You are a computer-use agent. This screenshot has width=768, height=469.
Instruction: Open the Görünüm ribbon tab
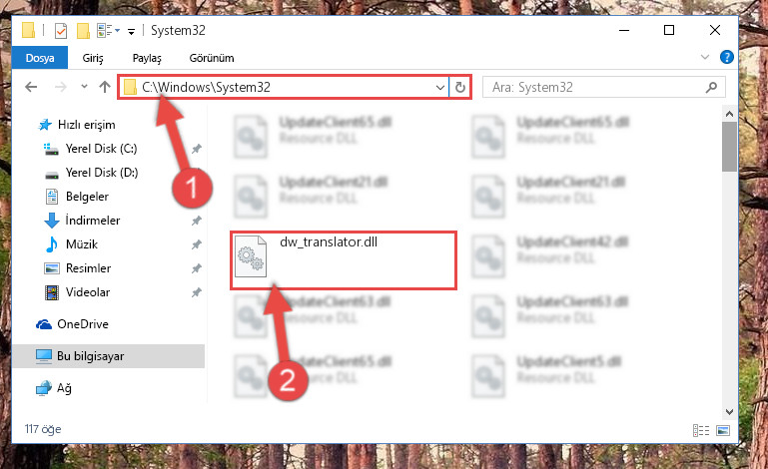tap(212, 58)
